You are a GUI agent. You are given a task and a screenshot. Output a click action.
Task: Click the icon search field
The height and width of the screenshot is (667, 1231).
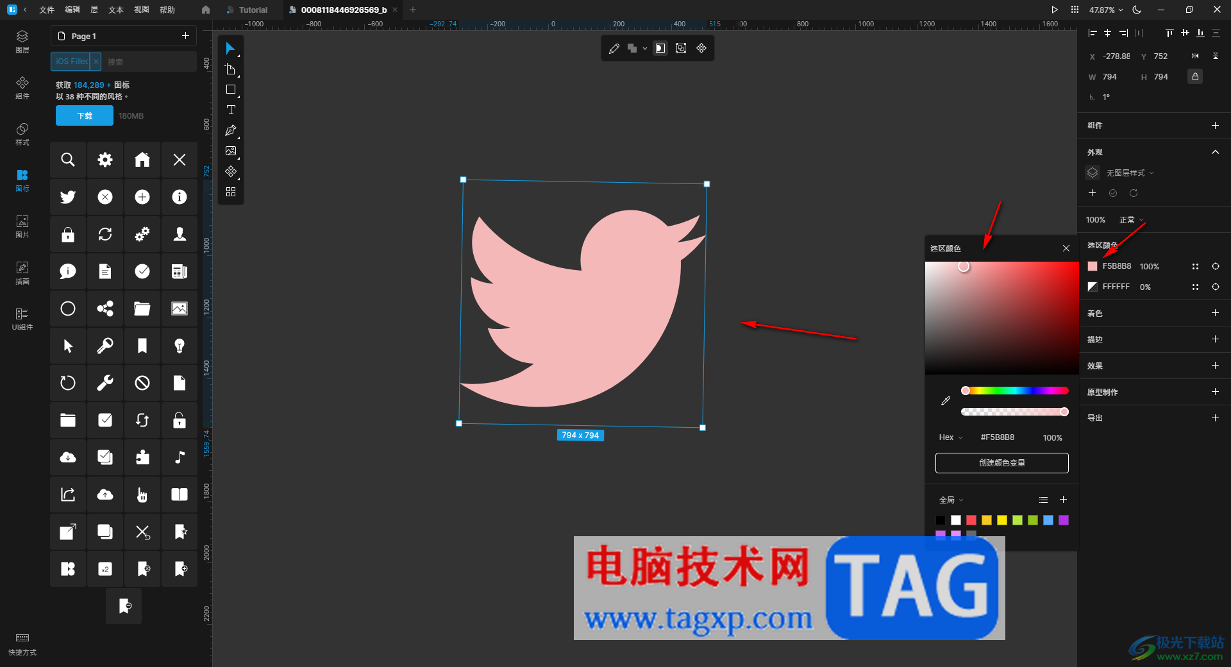click(149, 62)
